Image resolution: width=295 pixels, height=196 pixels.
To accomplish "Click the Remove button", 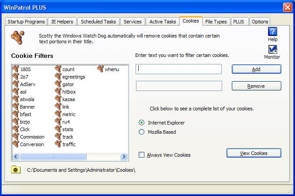I will point(257,86).
